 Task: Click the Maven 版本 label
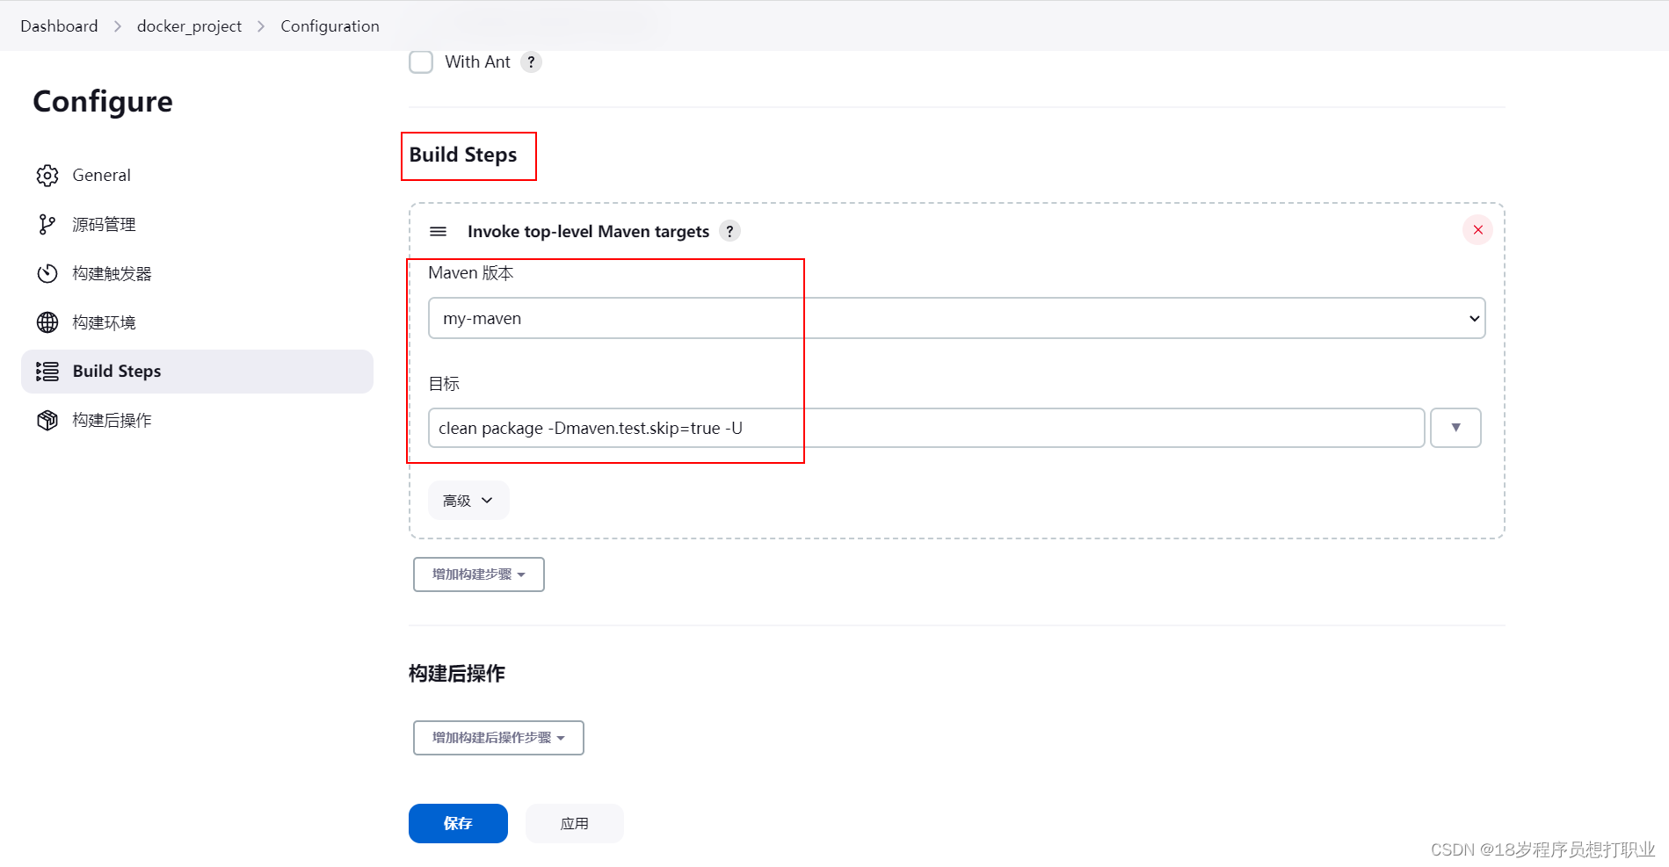[471, 273]
